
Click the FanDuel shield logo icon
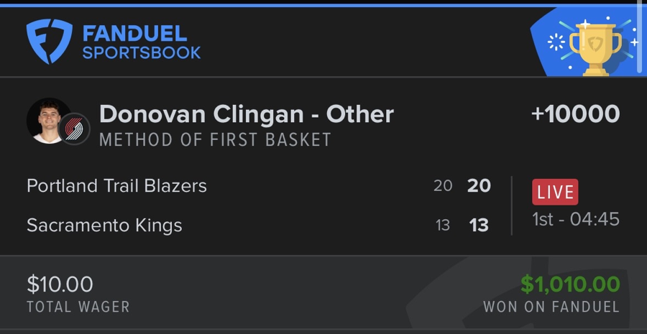[x=49, y=41]
